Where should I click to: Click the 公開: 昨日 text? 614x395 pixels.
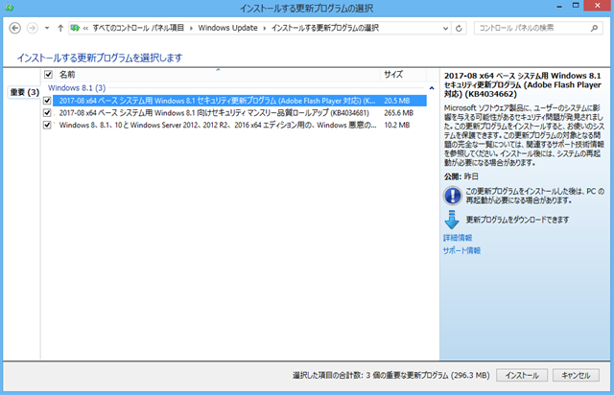coord(461,176)
